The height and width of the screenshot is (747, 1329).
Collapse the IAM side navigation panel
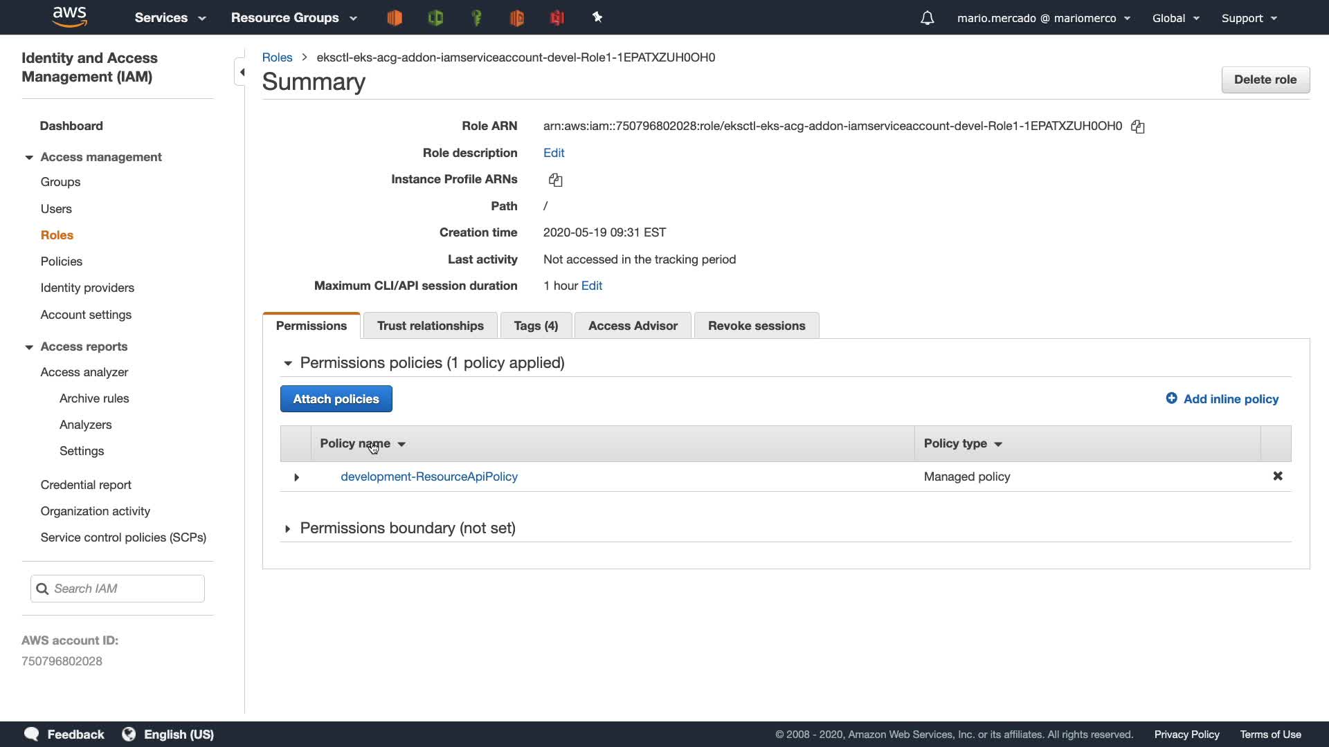(242, 72)
